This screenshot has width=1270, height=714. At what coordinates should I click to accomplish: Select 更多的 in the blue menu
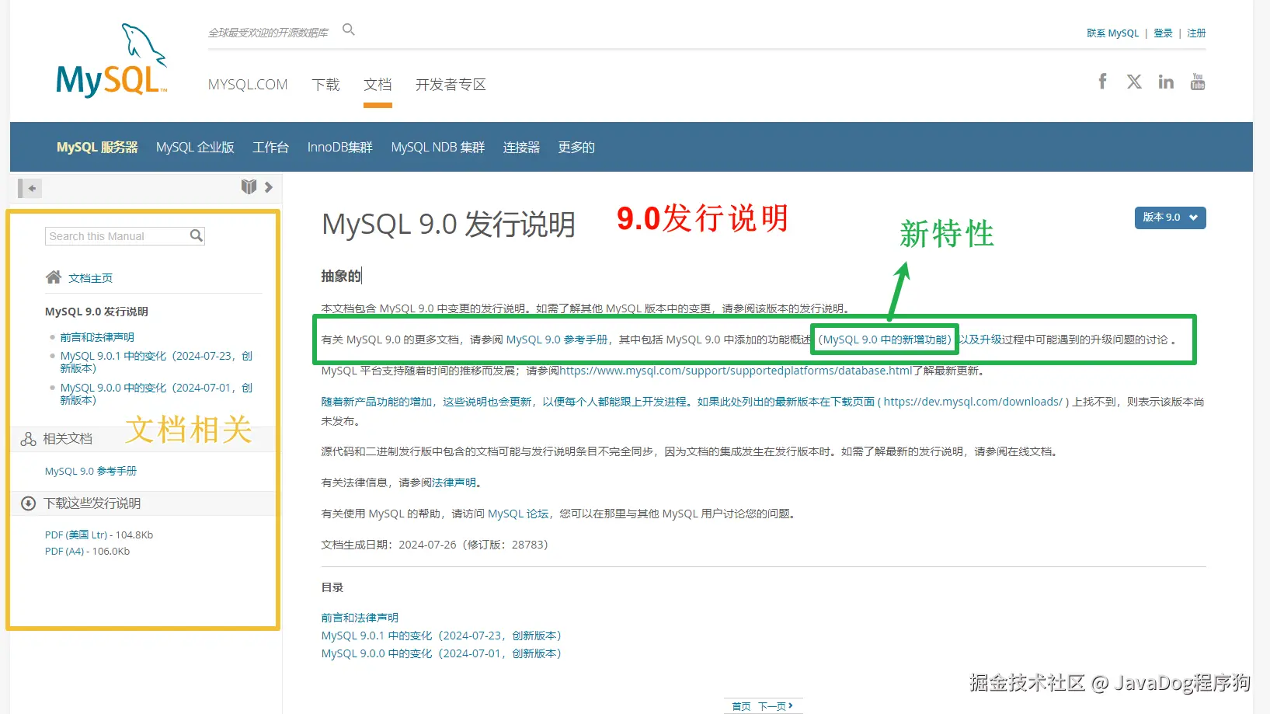click(x=576, y=148)
